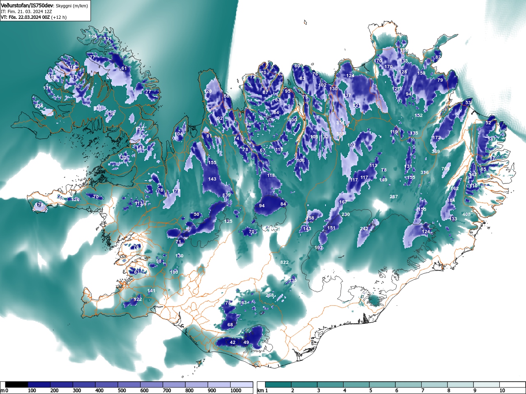
Task: Click the '1000' tick on the metre legend
Action: point(235,391)
